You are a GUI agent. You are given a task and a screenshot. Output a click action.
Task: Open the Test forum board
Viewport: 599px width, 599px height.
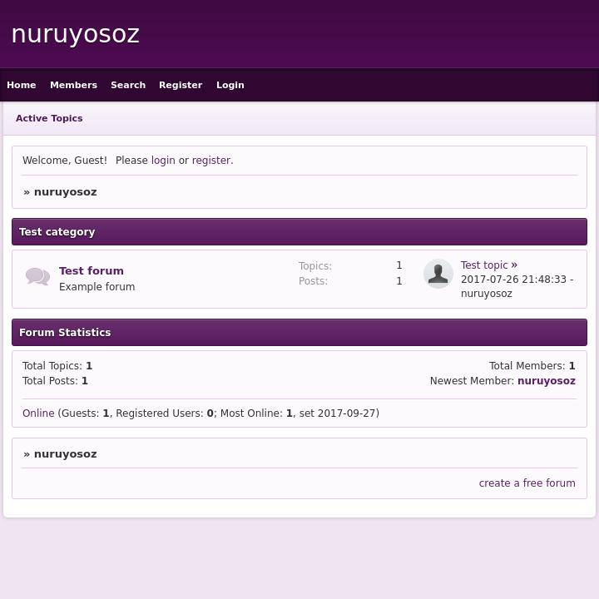click(x=92, y=270)
